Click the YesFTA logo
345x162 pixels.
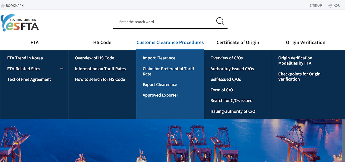[x=20, y=23]
